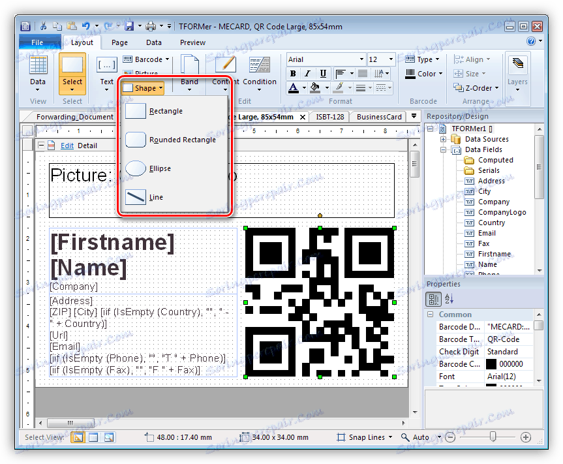The height and width of the screenshot is (464, 563).
Task: Open the BusinessCard document tab
Action: 378,117
